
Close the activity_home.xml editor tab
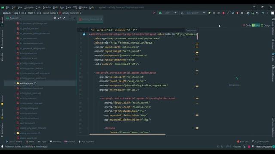pyautogui.click(x=101, y=19)
